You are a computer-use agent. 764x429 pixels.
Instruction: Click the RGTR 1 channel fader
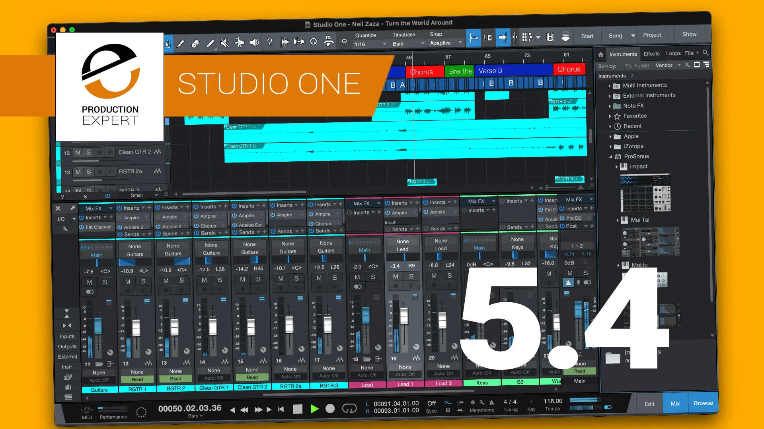click(x=136, y=327)
